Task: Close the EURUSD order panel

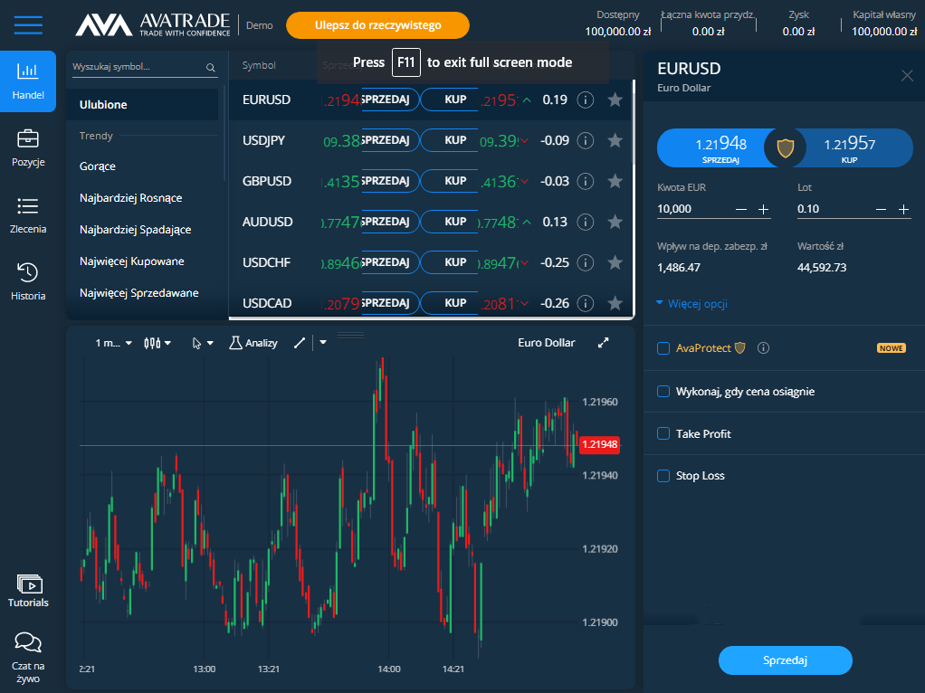Action: click(907, 75)
